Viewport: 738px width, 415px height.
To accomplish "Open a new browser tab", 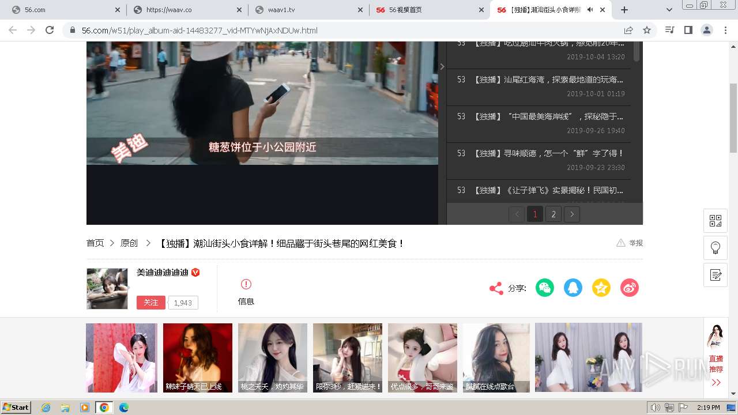I will [624, 10].
